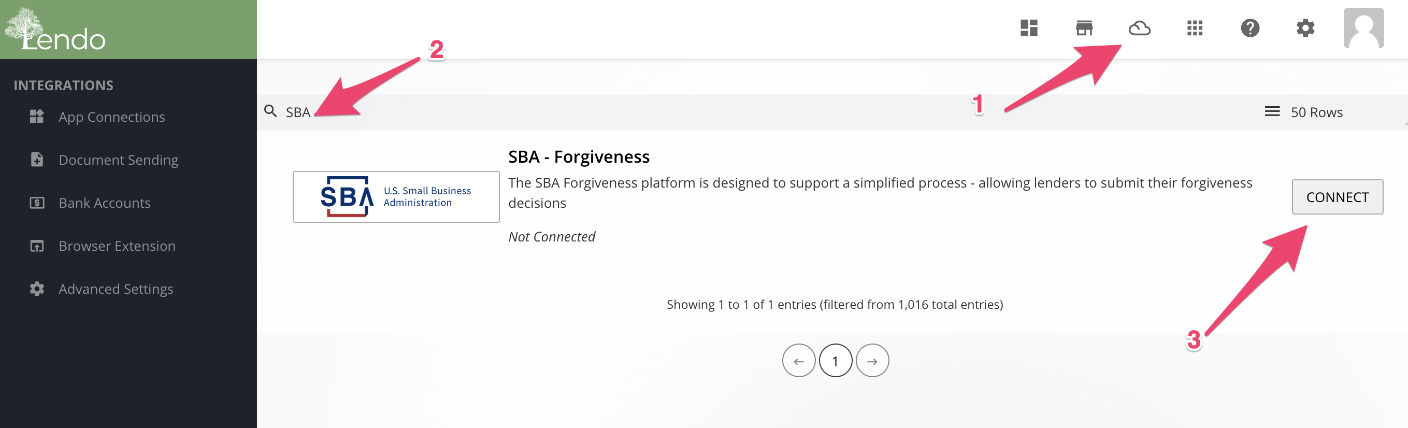
Task: Go to the next page arrow
Action: 872,361
